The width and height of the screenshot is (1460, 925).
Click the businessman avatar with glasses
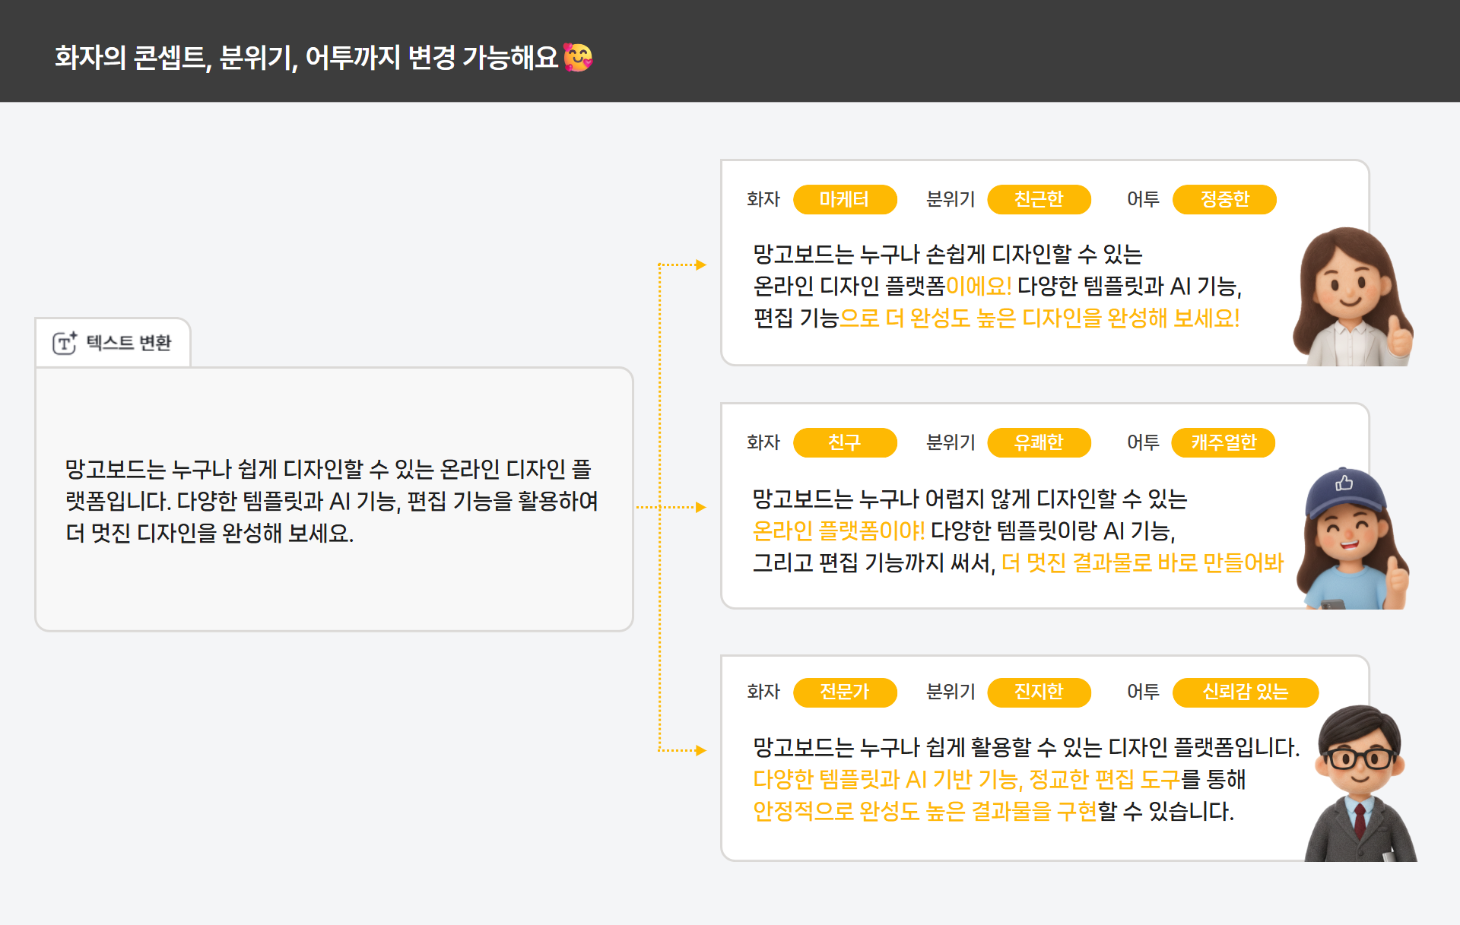(x=1360, y=783)
